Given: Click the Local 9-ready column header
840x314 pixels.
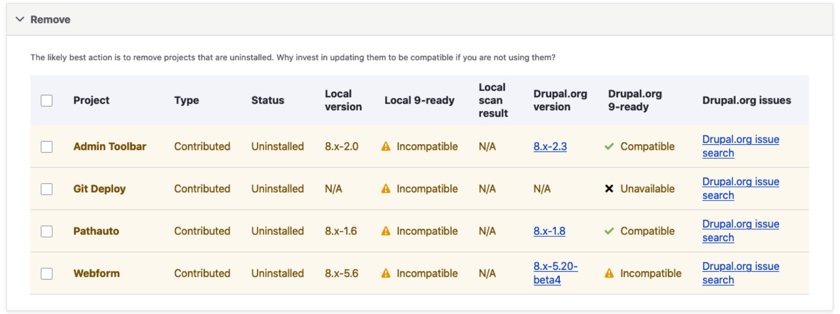Looking at the screenshot, I should point(419,100).
